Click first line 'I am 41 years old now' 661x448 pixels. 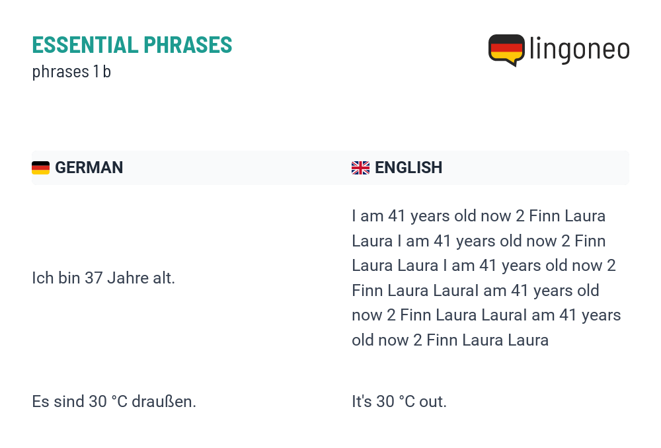431,216
